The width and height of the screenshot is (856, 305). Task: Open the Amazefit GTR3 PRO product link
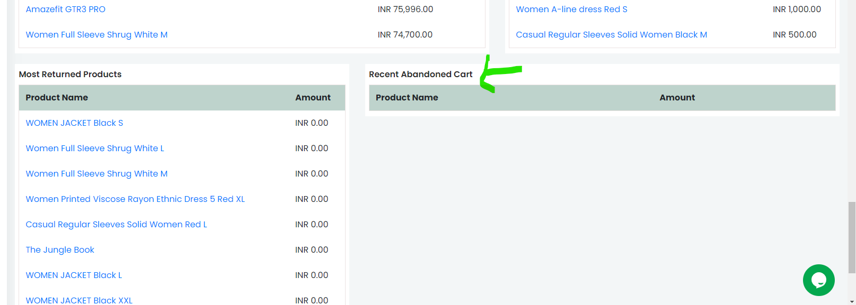click(66, 10)
